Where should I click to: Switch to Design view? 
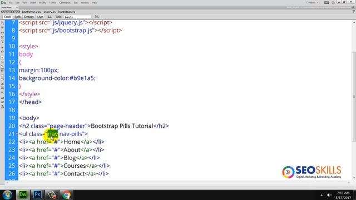pyautogui.click(x=28, y=17)
